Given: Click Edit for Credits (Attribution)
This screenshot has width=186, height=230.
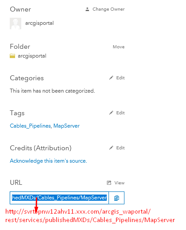Looking at the screenshot, I should (x=120, y=148).
